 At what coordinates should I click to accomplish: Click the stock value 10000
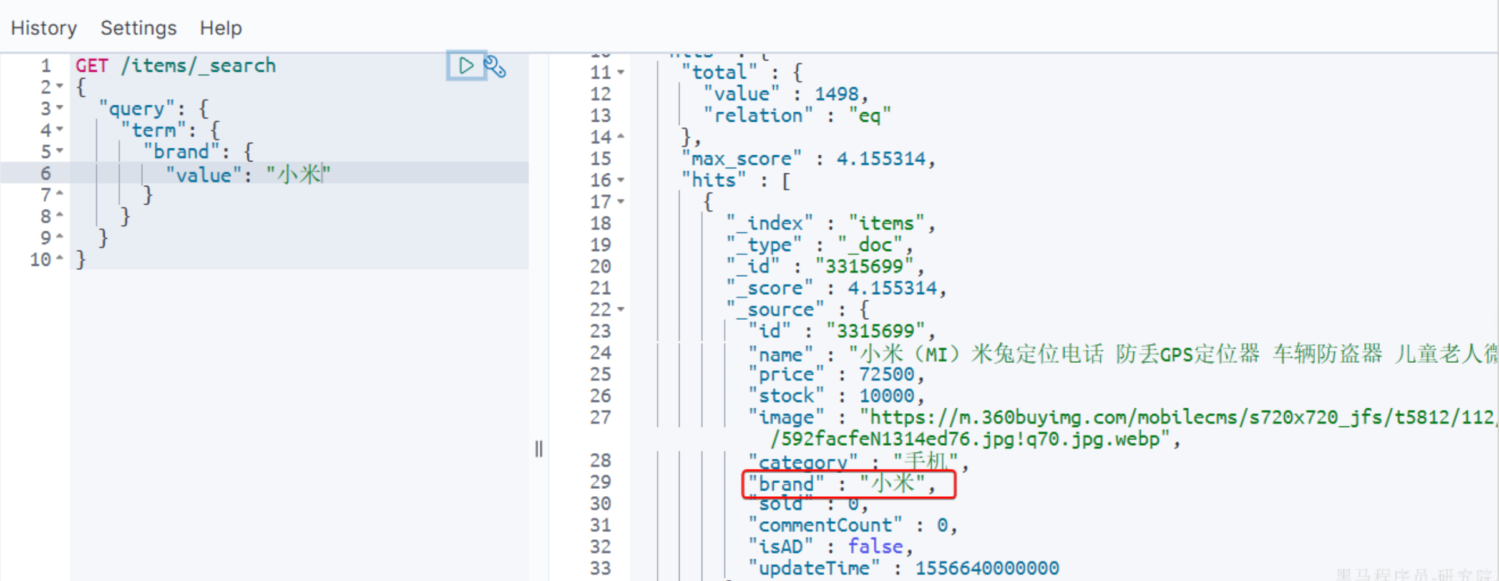[x=887, y=396]
